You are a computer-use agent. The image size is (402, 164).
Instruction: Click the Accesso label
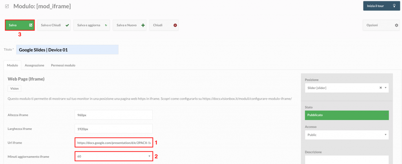[311, 127]
